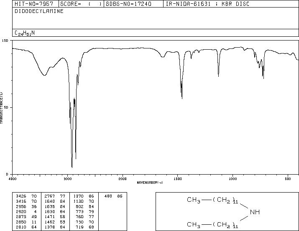The width and height of the screenshot is (299, 231).
Task: Select the 480 entry in the peak table
Action: [x=108, y=196]
